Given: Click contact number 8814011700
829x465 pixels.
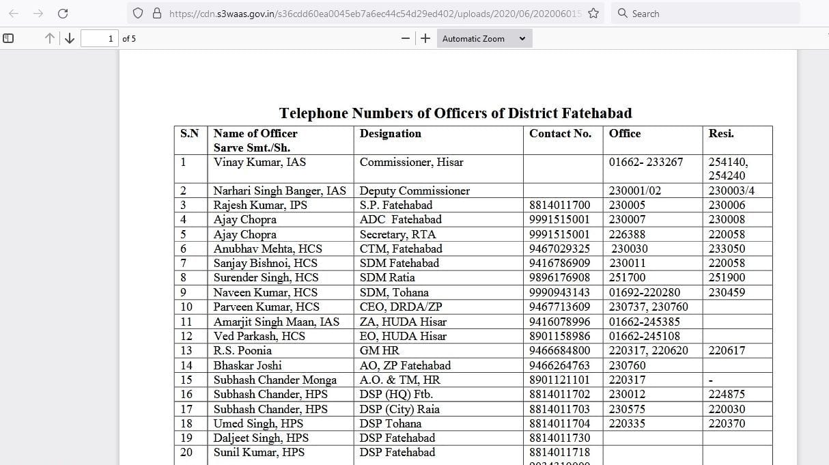Looking at the screenshot, I should click(560, 205).
